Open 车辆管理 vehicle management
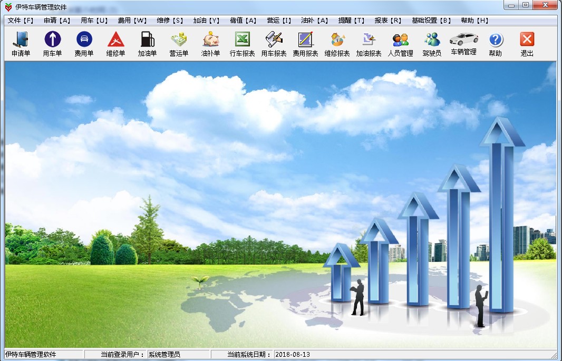562x361 pixels. (x=463, y=43)
